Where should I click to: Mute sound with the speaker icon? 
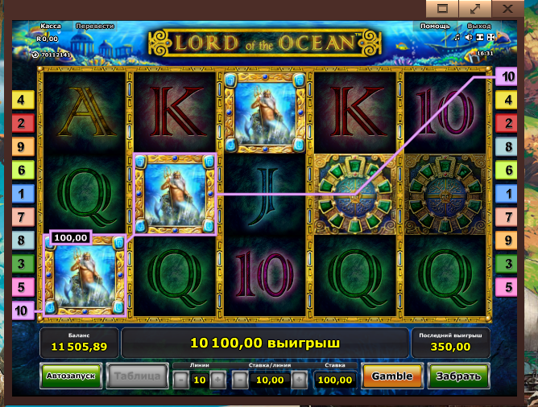tap(469, 37)
